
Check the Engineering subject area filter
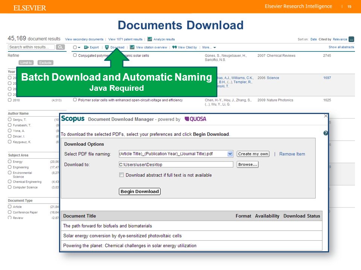point(10,167)
